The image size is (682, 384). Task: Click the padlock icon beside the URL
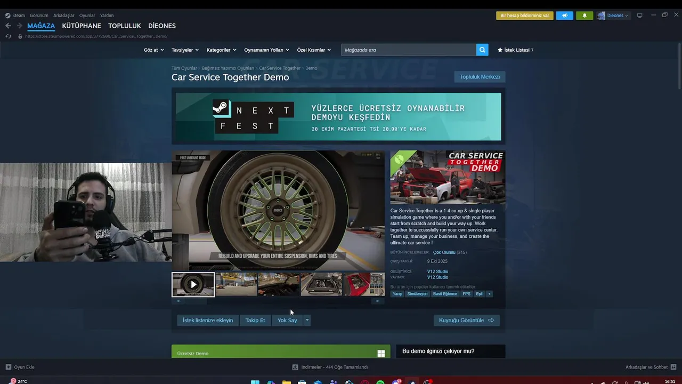(x=20, y=36)
